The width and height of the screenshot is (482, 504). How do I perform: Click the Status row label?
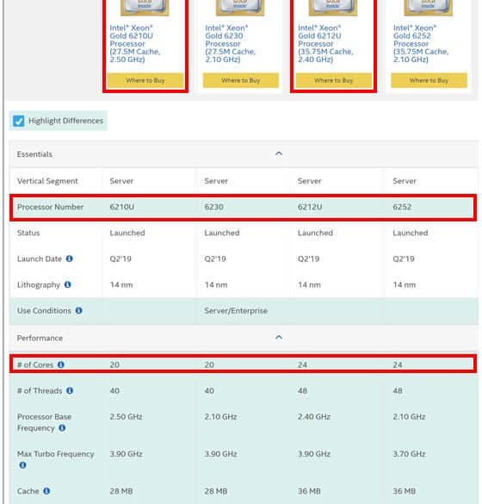tap(28, 233)
